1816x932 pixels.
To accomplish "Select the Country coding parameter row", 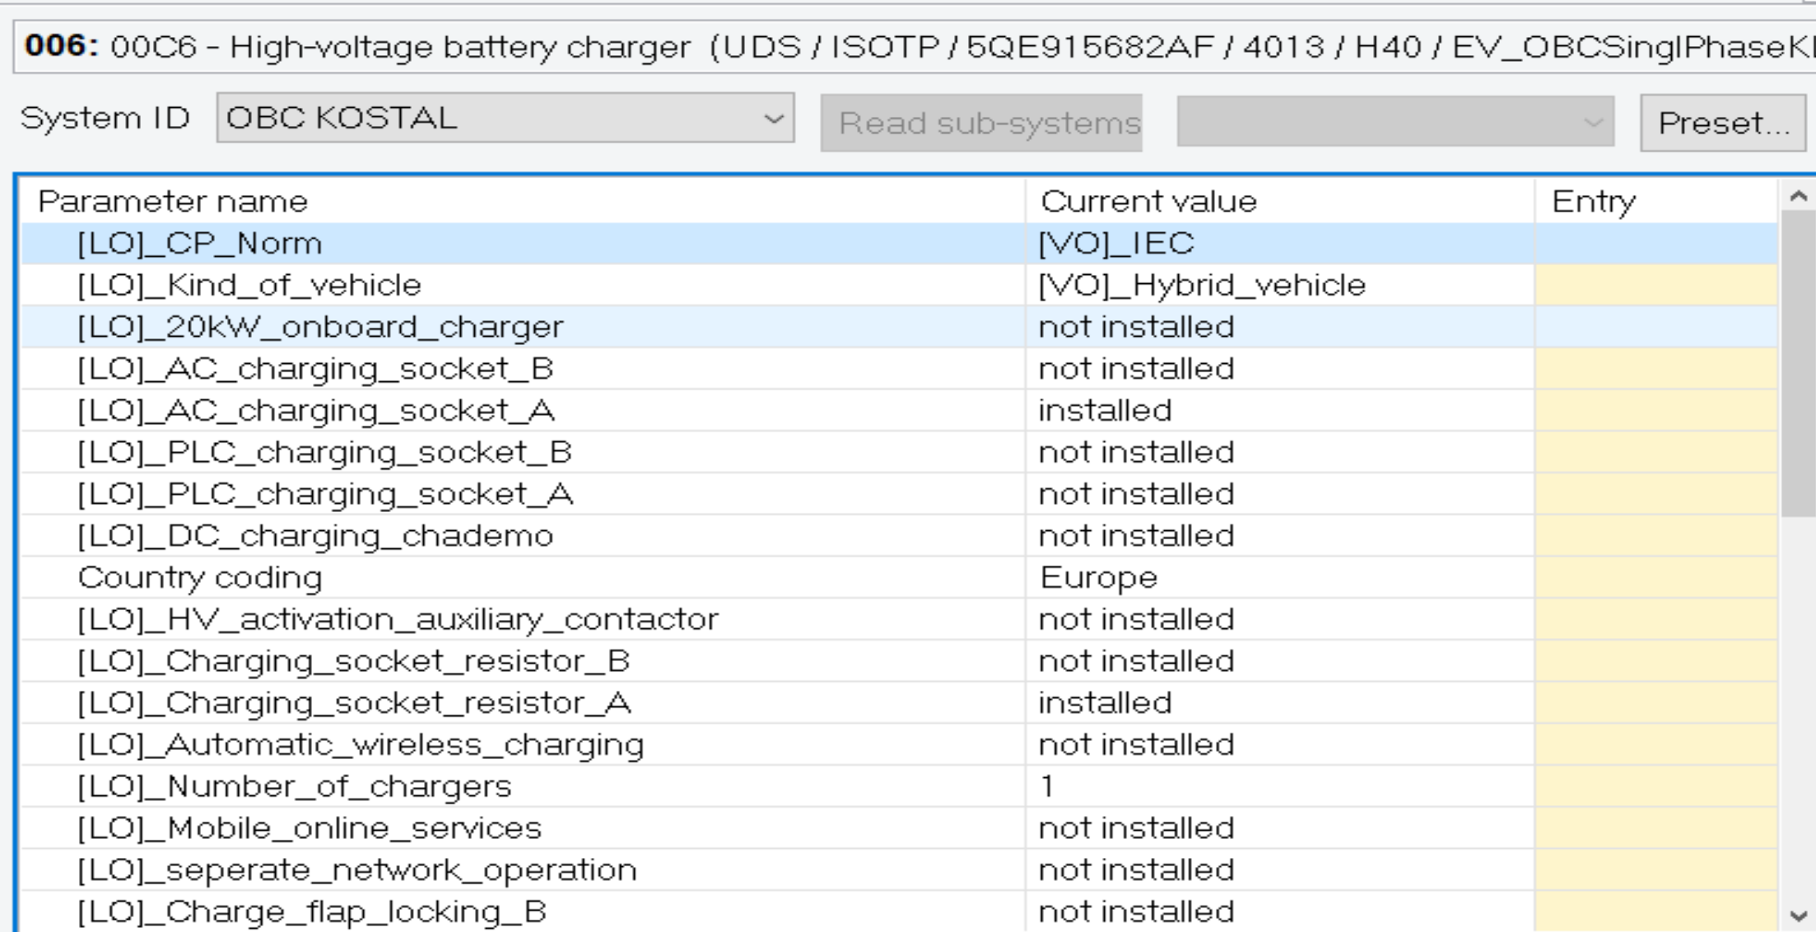I will (199, 578).
